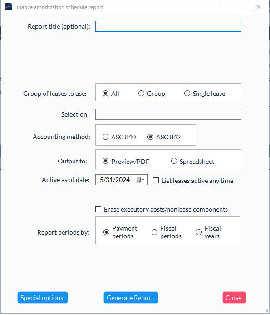Select Fiscal years reporting period

tap(208, 232)
